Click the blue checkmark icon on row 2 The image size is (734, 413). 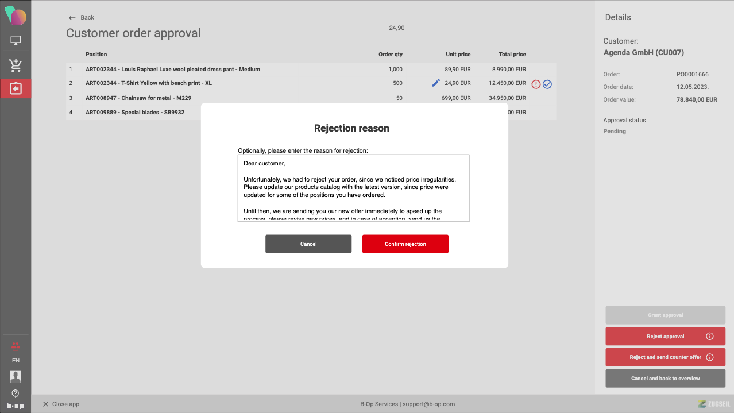click(x=547, y=84)
